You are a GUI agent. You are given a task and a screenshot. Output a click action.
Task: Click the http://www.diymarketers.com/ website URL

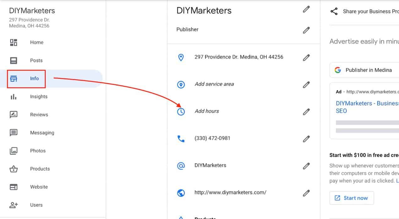pyautogui.click(x=230, y=193)
